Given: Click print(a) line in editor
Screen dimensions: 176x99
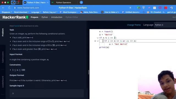Looking at the screenshot, I should (x=104, y=47).
